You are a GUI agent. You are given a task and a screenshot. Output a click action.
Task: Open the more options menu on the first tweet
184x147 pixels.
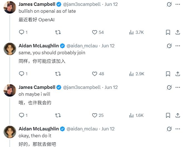pos(178,4)
